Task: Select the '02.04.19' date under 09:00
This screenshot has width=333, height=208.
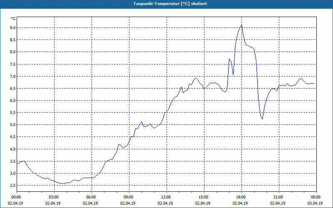Action: pos(128,203)
